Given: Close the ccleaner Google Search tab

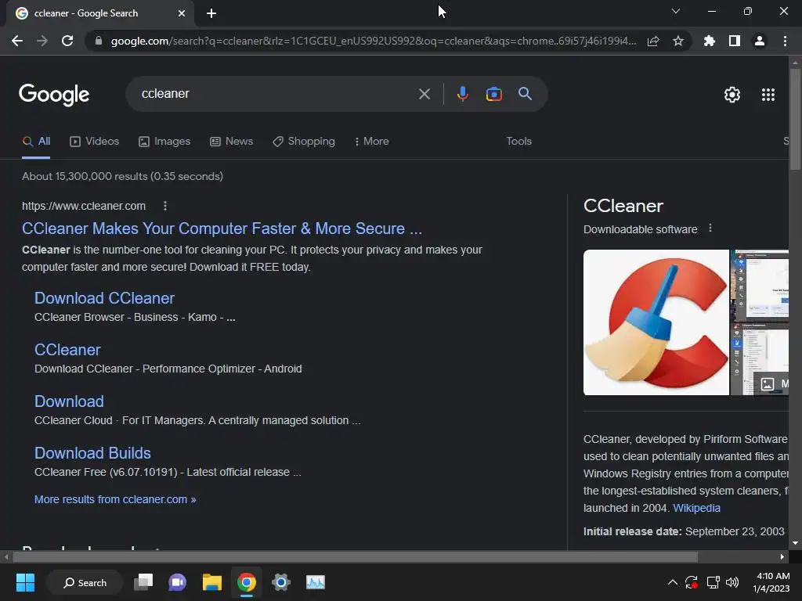Looking at the screenshot, I should pyautogui.click(x=182, y=13).
